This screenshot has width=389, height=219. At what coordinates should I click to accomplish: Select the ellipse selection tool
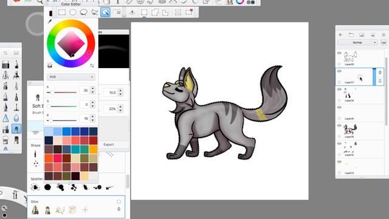click(73, 12)
